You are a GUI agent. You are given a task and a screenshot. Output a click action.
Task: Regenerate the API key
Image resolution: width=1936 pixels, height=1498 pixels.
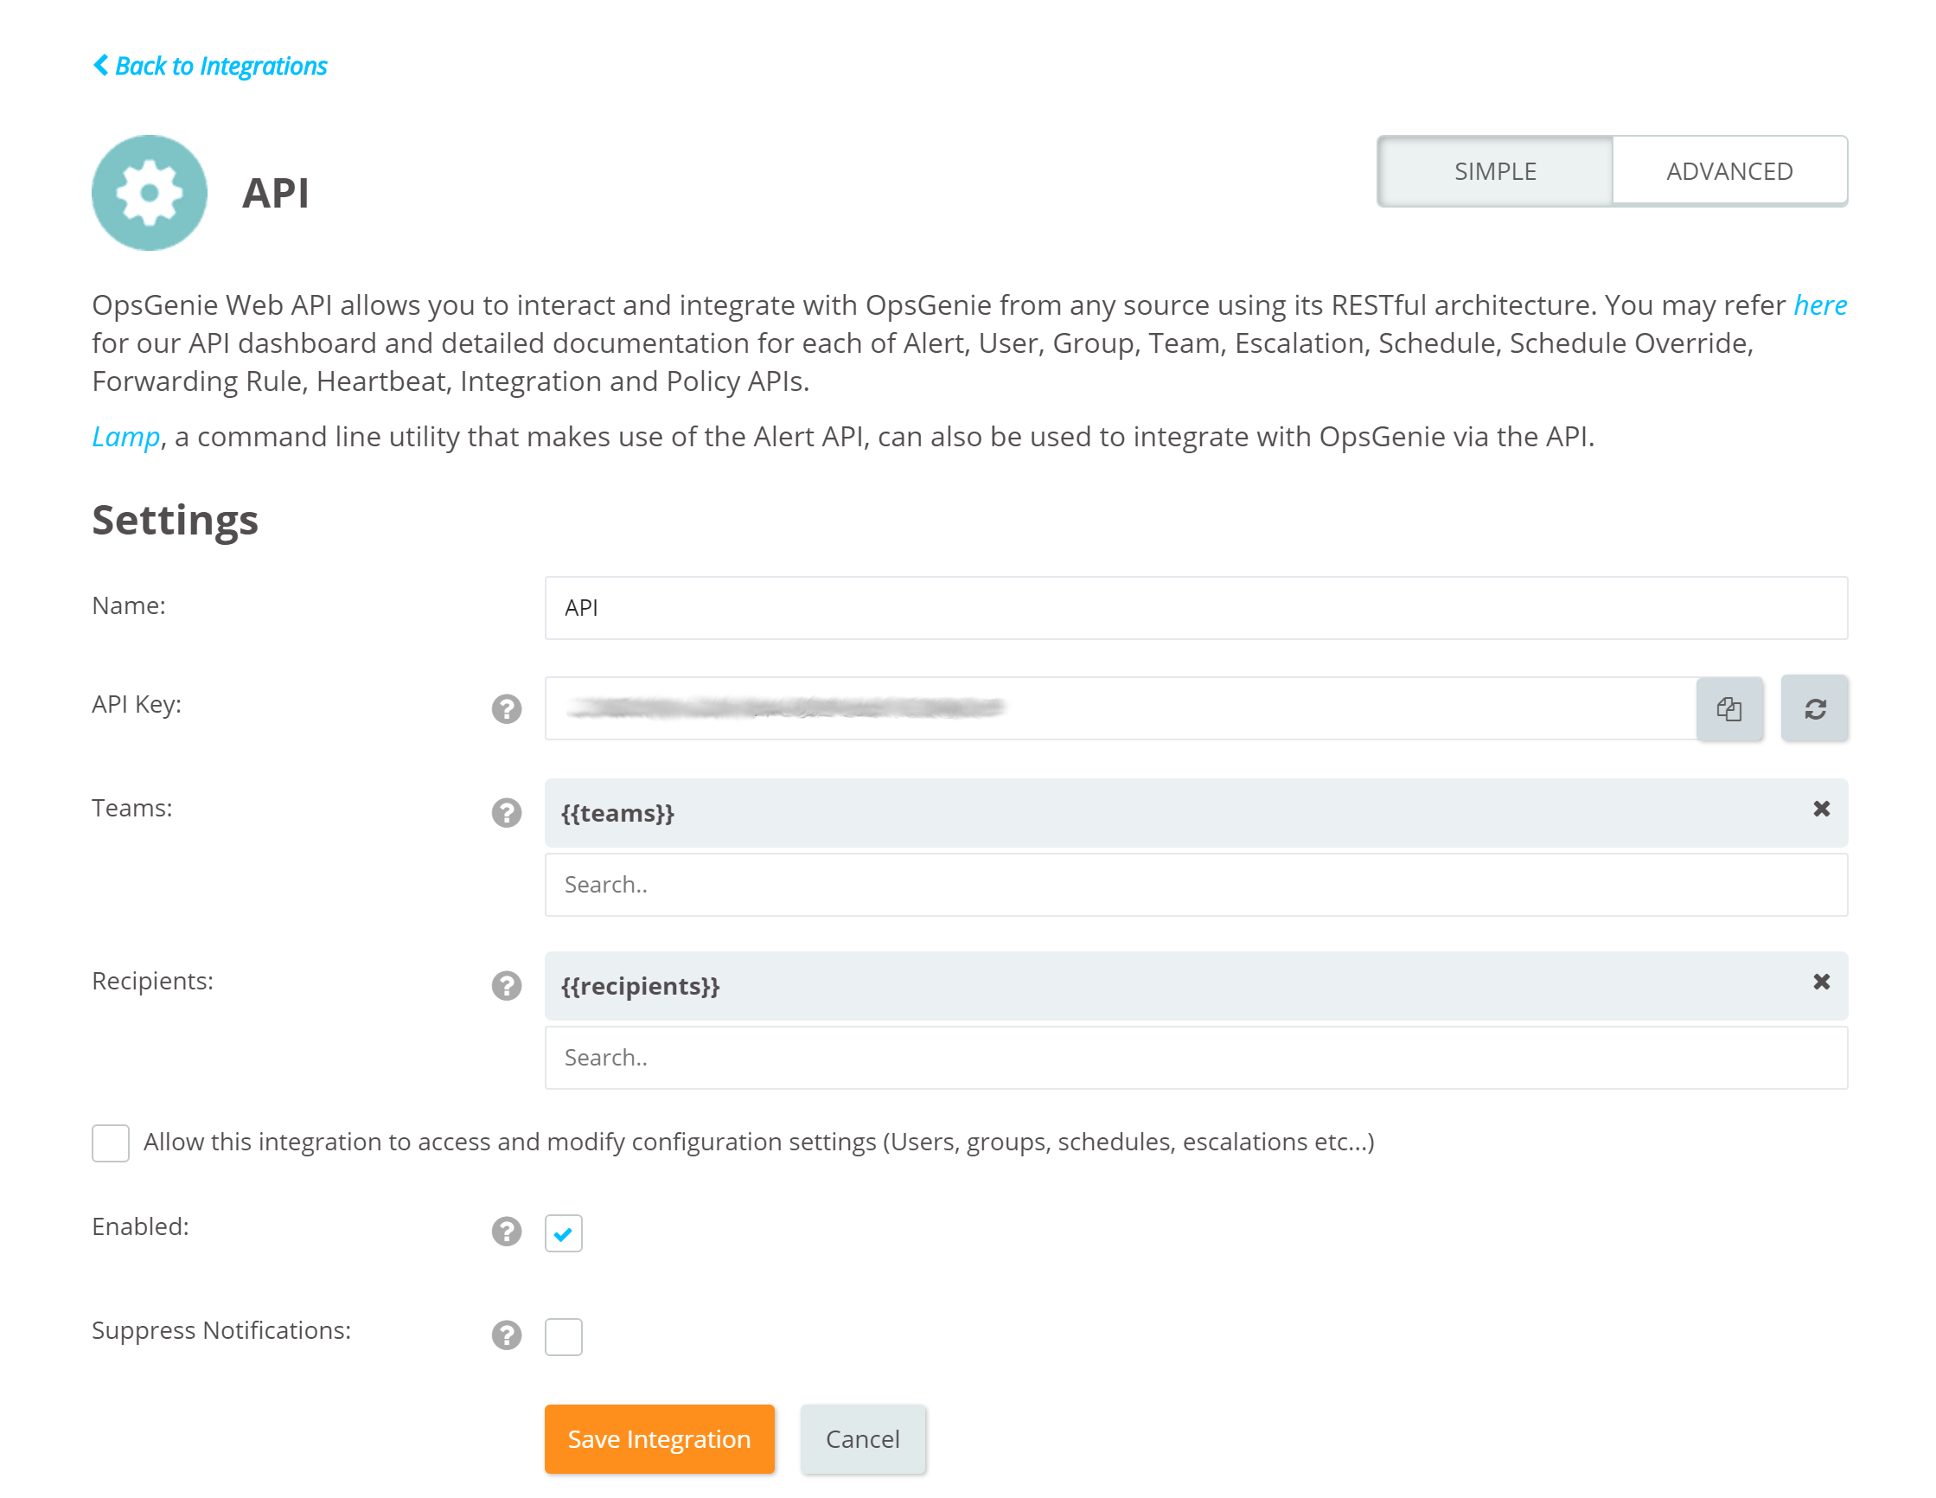click(1815, 707)
